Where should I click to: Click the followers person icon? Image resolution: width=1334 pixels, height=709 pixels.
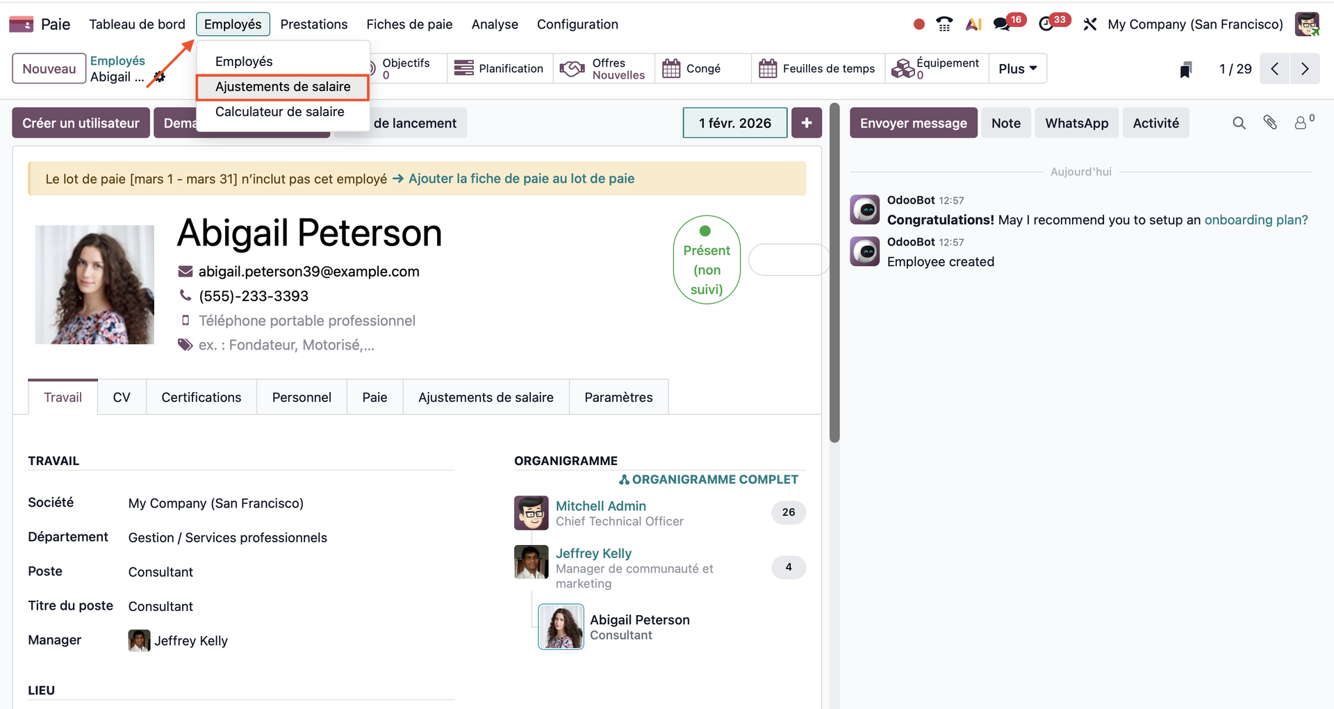click(x=1301, y=123)
